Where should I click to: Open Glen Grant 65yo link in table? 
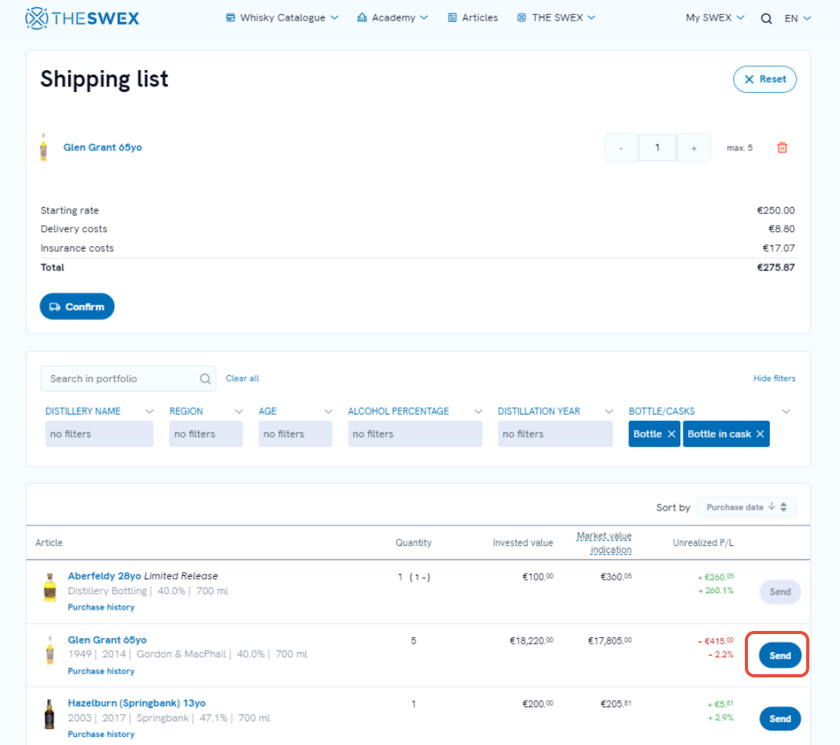pos(107,640)
